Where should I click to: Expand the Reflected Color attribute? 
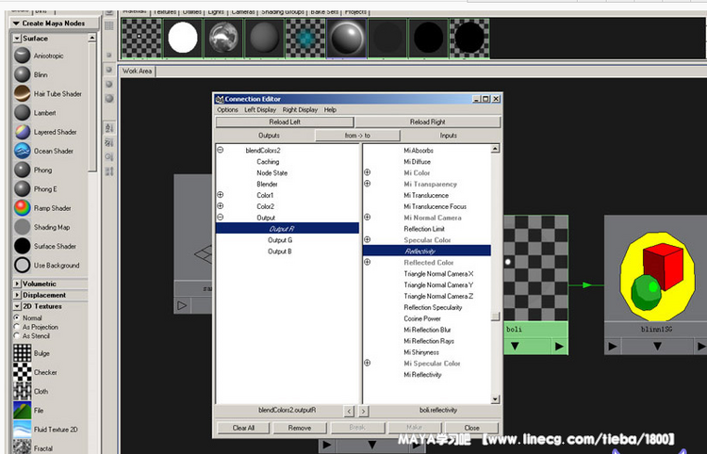coord(367,262)
